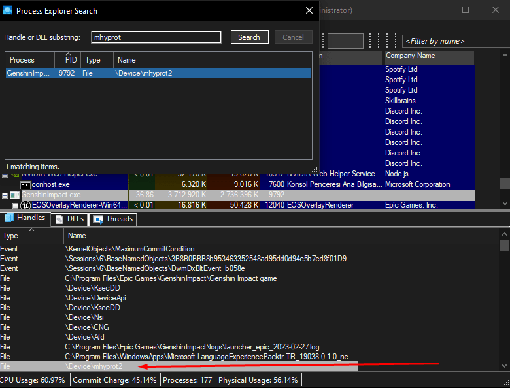This screenshot has width=510, height=388.
Task: Click the Threads tab icon
Action: [98, 219]
